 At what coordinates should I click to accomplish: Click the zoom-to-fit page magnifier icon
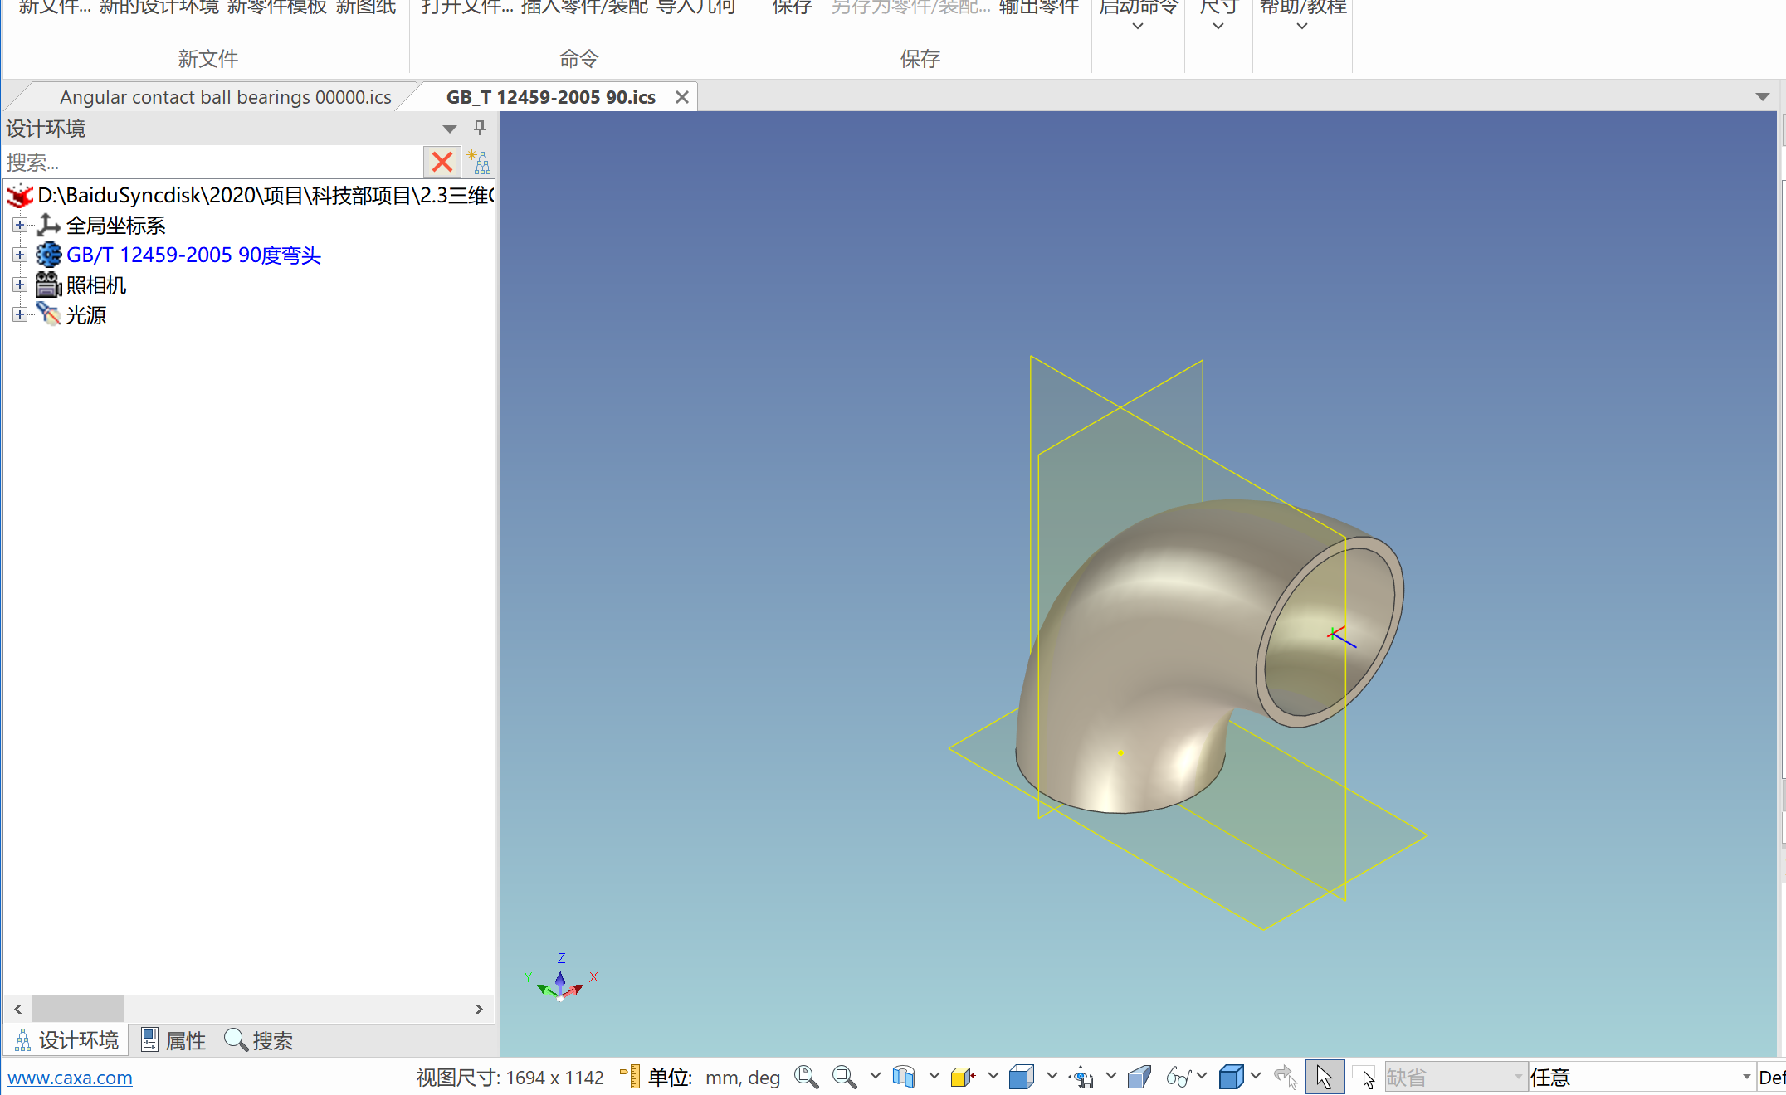click(806, 1077)
